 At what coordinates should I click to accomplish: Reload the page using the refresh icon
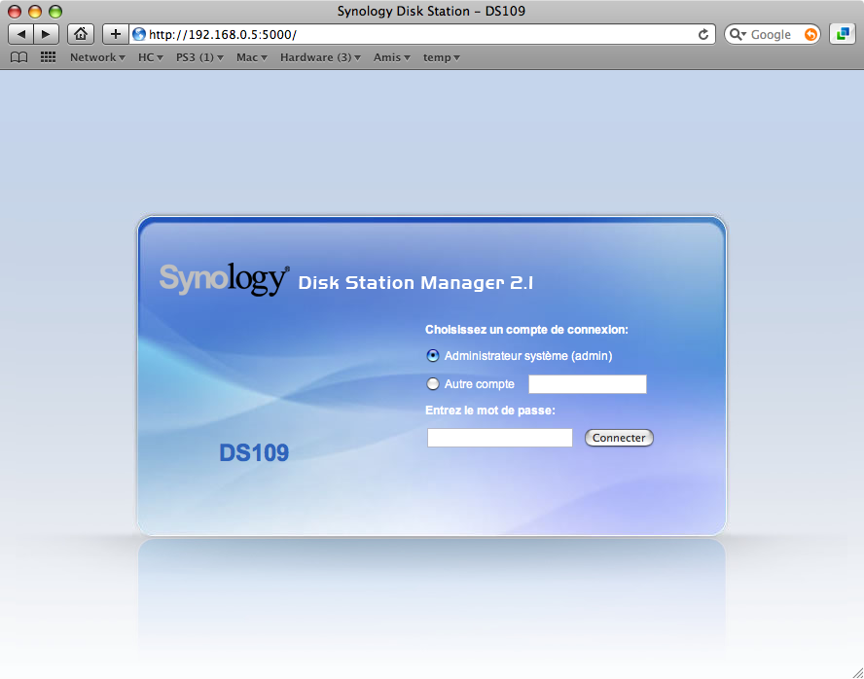[703, 35]
